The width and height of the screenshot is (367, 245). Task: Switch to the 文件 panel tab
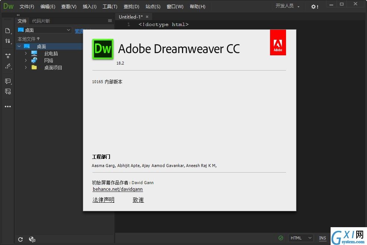coord(22,21)
